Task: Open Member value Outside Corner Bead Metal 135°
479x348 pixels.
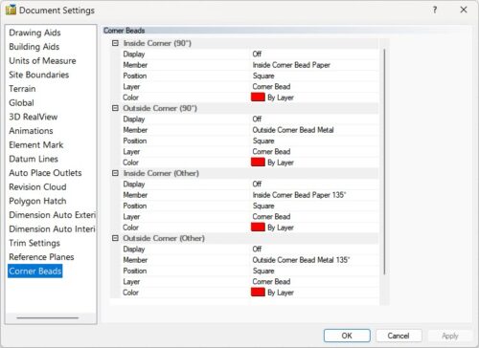Action: 301,260
